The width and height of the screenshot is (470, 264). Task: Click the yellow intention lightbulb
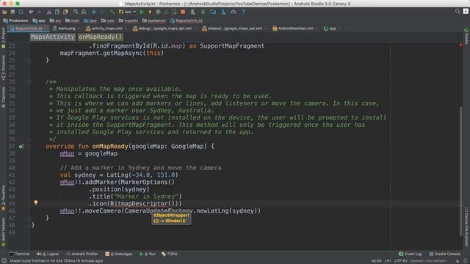pyautogui.click(x=36, y=202)
